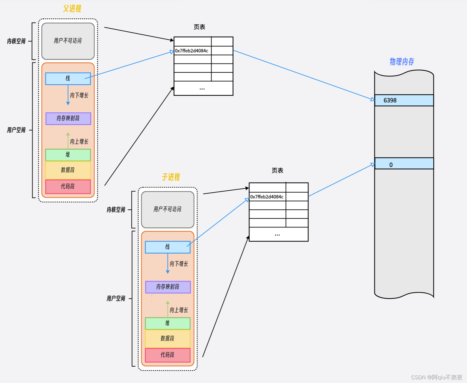Select child process 内存映射段 block
This screenshot has width=467, height=383.
168,287
